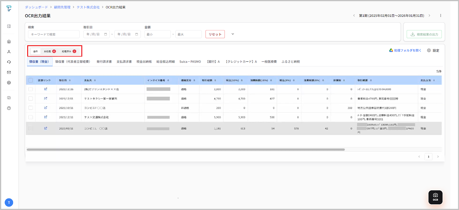This screenshot has width=459, height=210.
Task: Click 検索結果の出力 export button
Action: [424, 34]
